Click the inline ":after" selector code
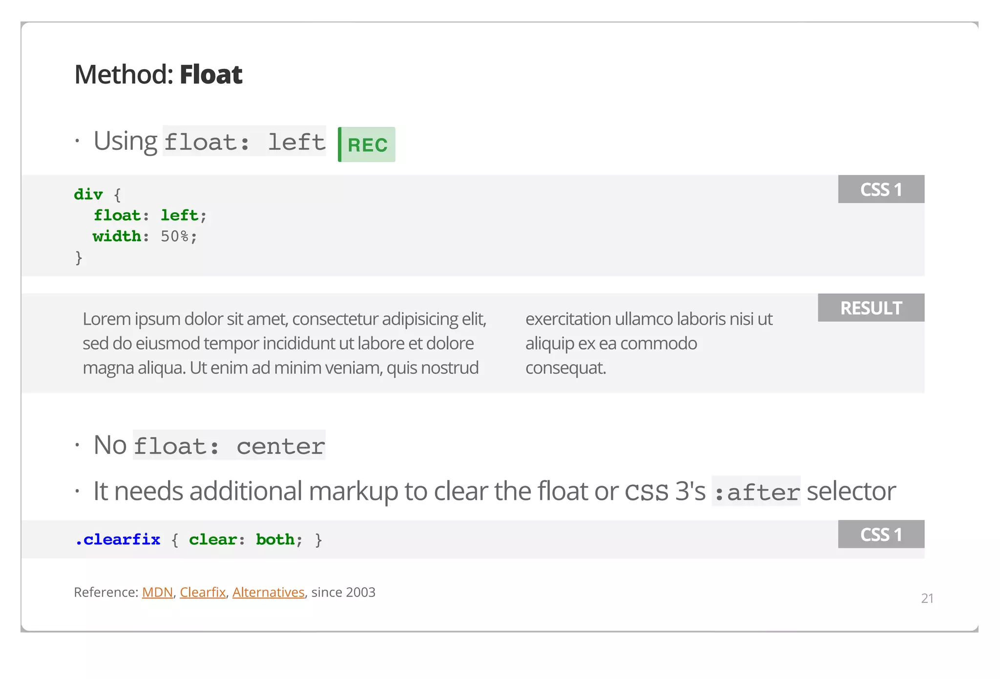The image size is (1000, 679). coord(756,492)
